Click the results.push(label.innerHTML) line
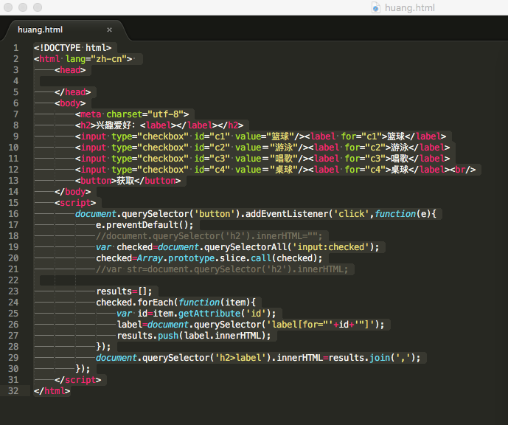Viewport: 508px width, 425px height. [x=194, y=336]
